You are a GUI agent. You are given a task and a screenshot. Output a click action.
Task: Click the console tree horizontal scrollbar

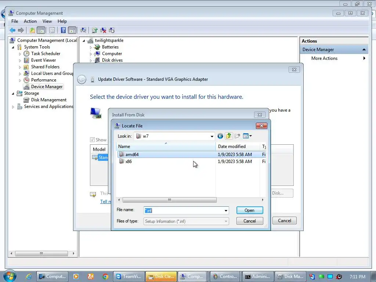pos(41,253)
